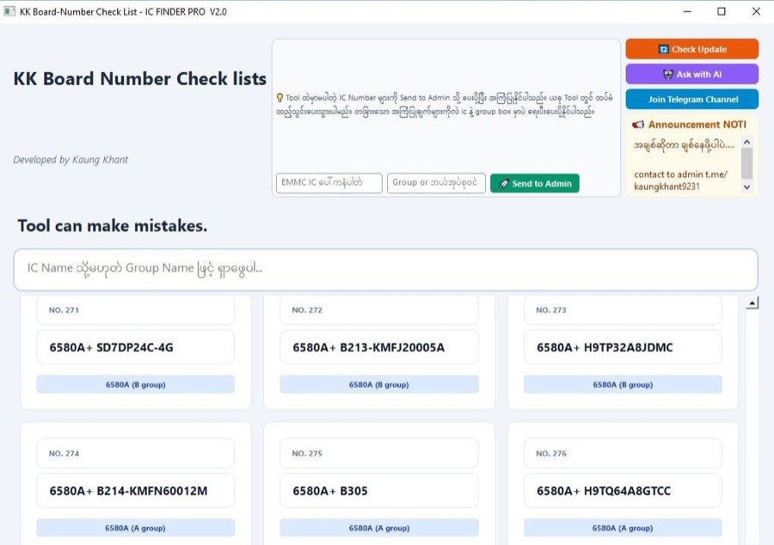The image size is (774, 545).
Task: Select the 6580A+ SD7DP24C-4G entry
Action: click(x=136, y=347)
